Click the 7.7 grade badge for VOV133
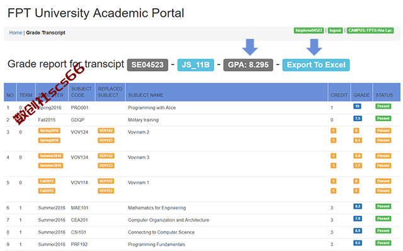The width and height of the screenshot is (403, 251). coord(358,166)
